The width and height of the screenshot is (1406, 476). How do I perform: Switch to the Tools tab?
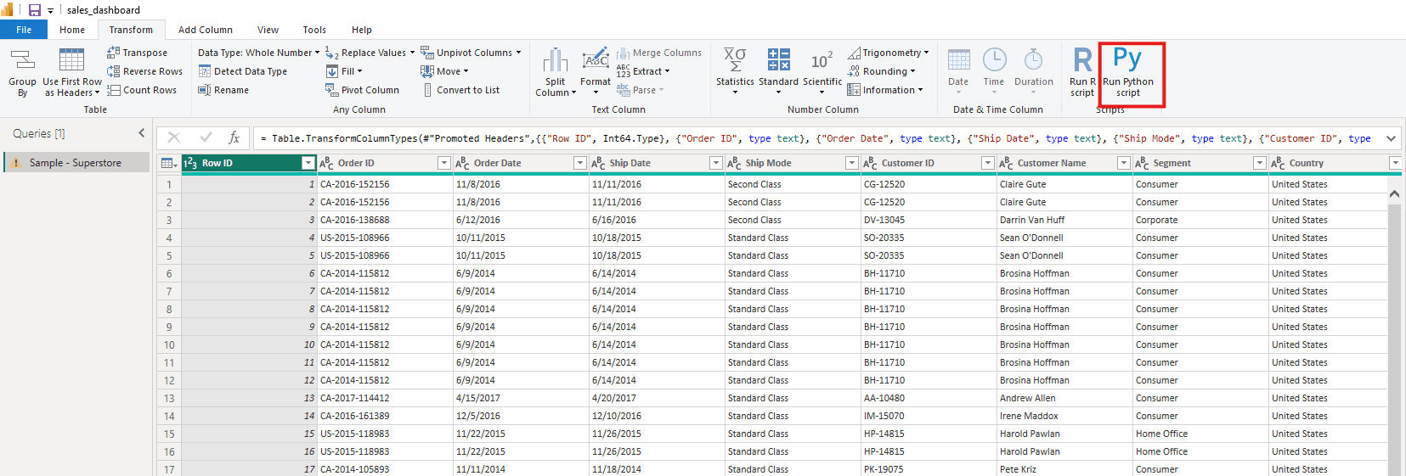pyautogui.click(x=314, y=30)
